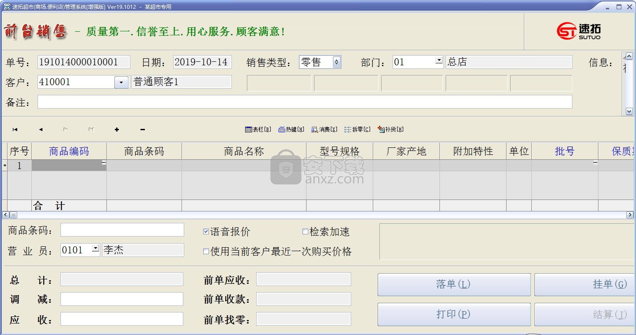Viewport: 636px width, 335px height.
Task: Click the ellipsis button in 批号 cell
Action: [x=595, y=163]
